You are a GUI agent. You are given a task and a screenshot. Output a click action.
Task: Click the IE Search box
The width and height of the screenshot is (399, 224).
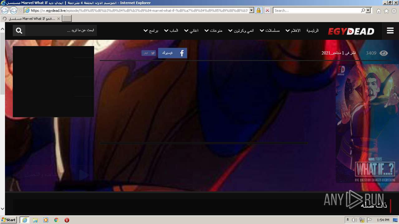[317, 10]
